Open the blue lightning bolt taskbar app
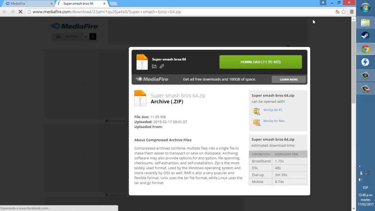The image size is (375, 211). (365, 62)
